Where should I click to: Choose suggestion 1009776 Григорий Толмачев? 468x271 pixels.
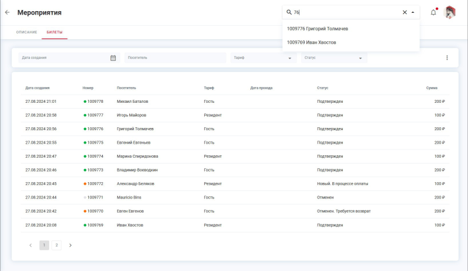[x=317, y=28]
